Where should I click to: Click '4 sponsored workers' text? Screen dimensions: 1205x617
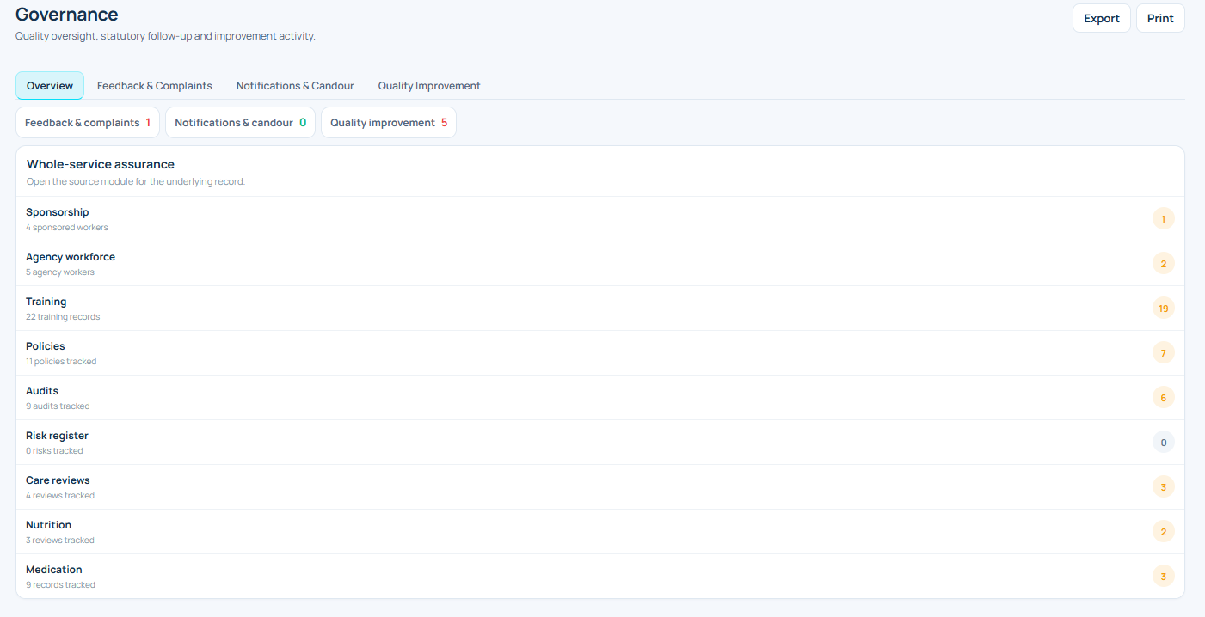click(67, 228)
